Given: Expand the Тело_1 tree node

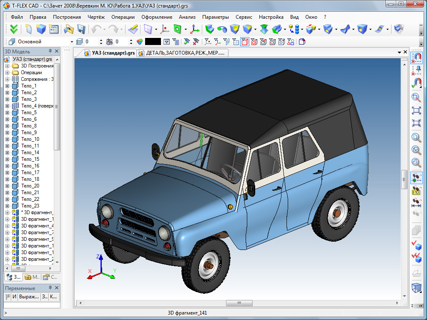Looking at the screenshot, I should pyautogui.click(x=8, y=86).
